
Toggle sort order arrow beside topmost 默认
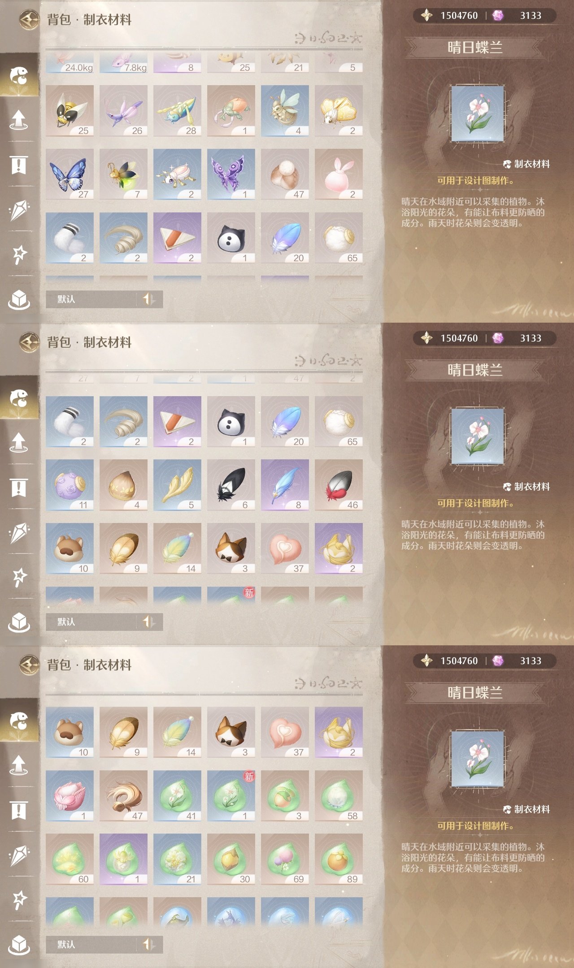coord(149,299)
